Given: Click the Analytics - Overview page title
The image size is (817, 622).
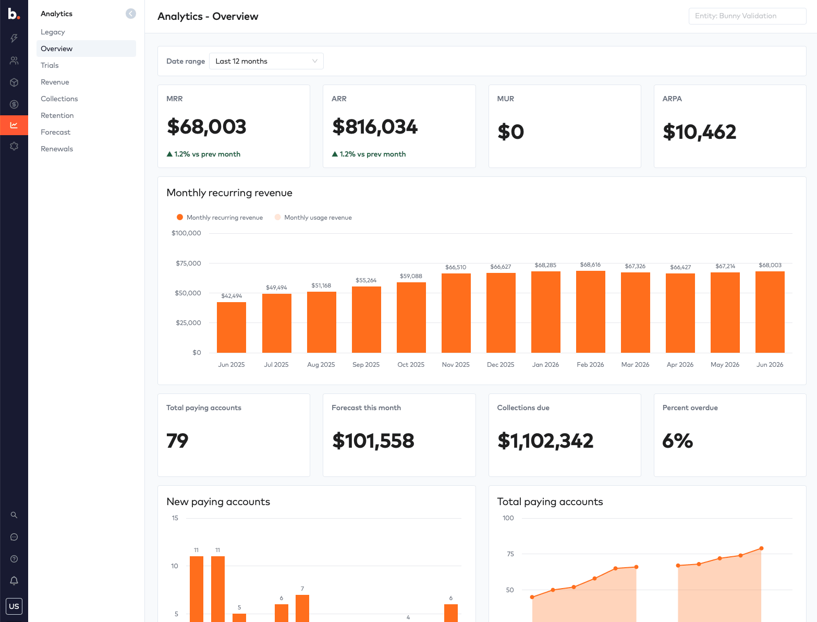Looking at the screenshot, I should [x=208, y=16].
